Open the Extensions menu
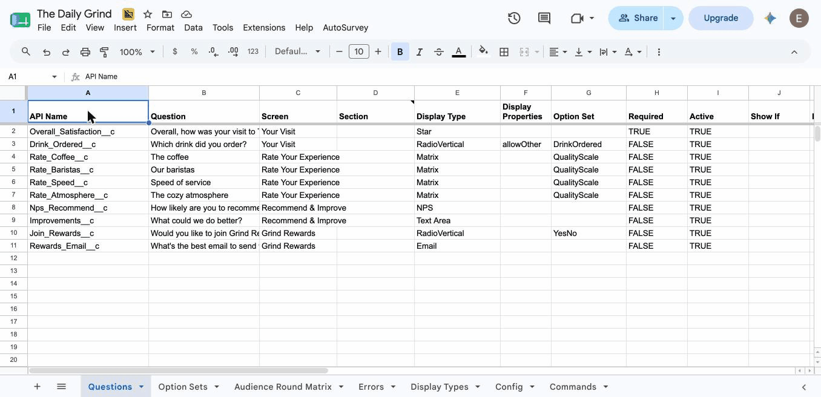The width and height of the screenshot is (821, 397). 264,28
